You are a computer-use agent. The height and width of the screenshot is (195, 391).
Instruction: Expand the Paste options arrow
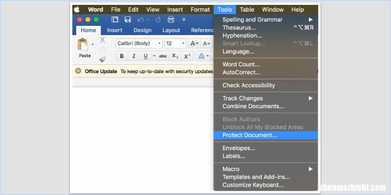tap(93, 44)
